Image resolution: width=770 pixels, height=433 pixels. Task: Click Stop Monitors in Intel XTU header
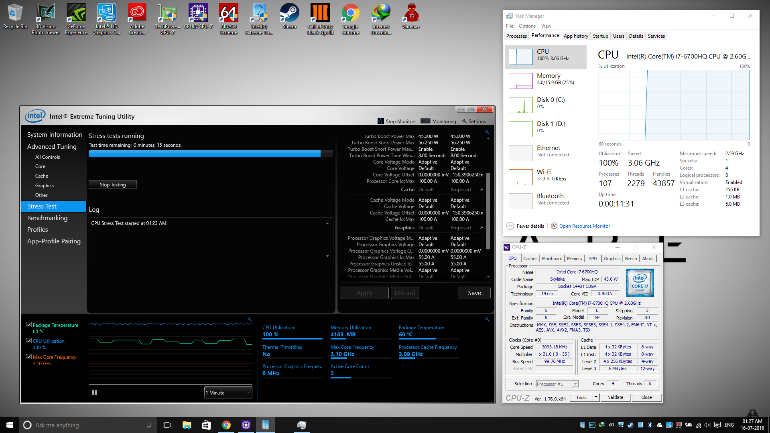coord(397,121)
